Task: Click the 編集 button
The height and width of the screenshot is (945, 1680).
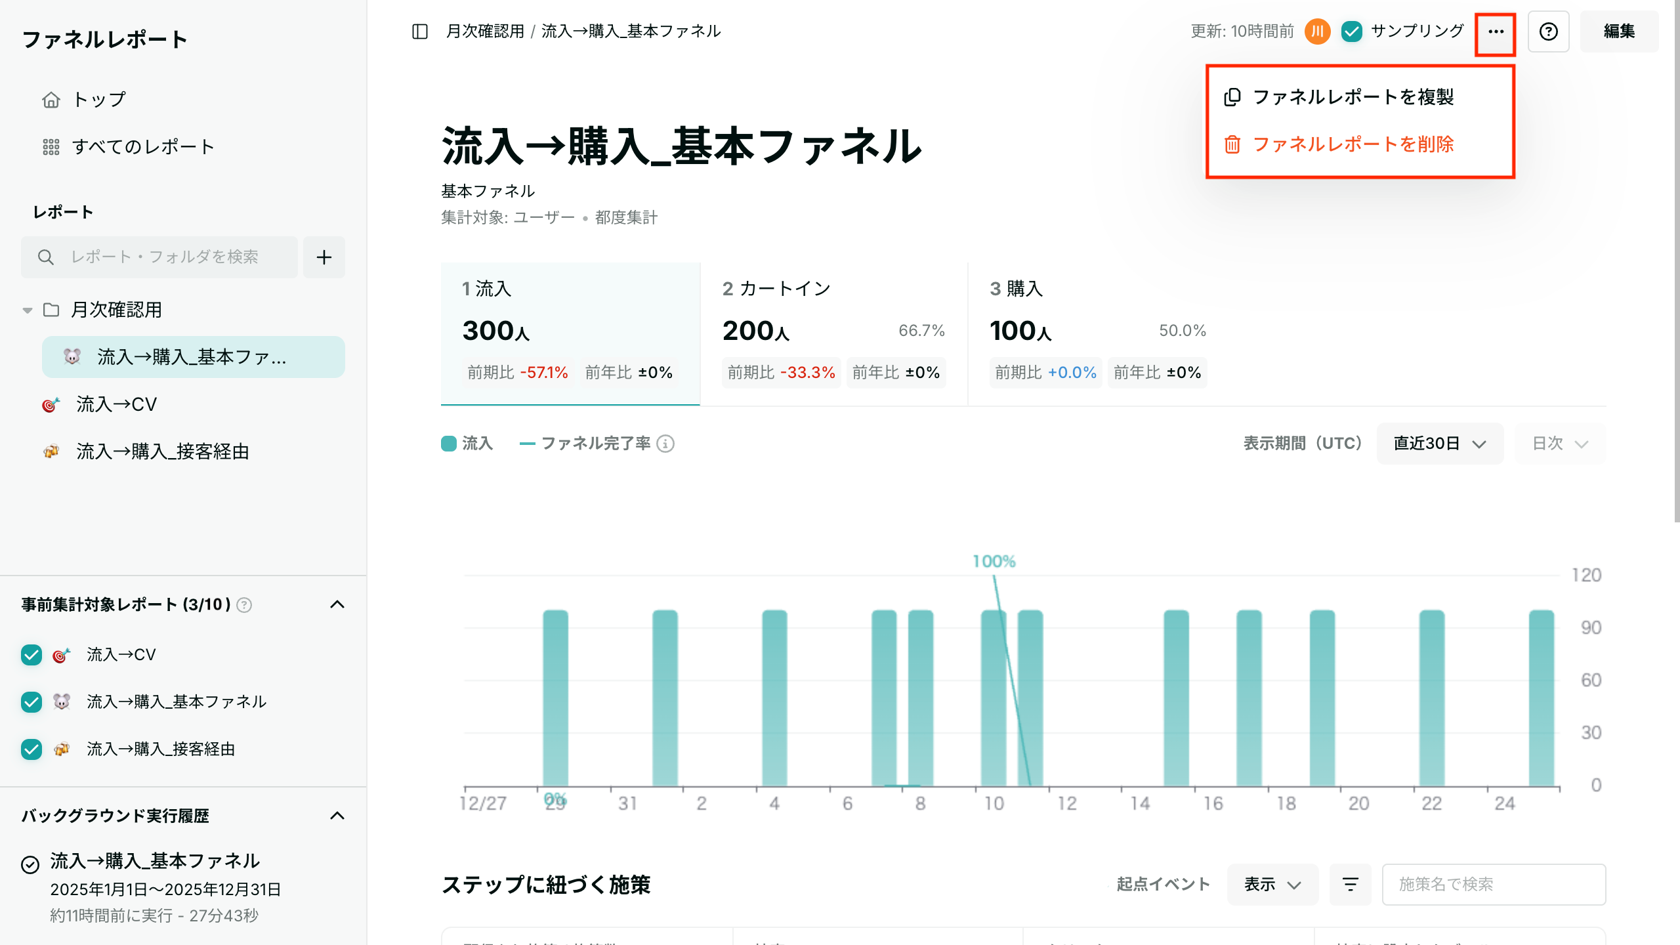Action: click(x=1618, y=31)
